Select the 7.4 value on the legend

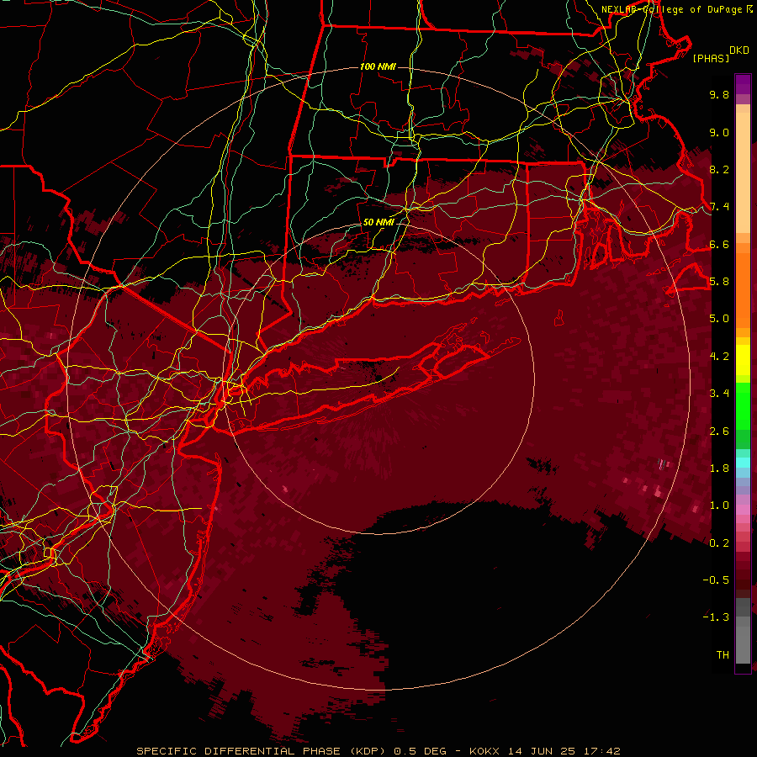click(x=719, y=207)
